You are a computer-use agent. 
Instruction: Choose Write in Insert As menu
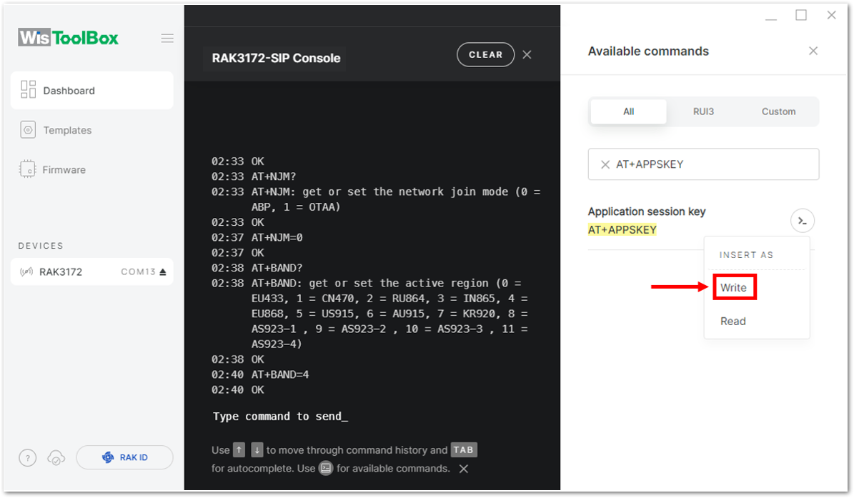coord(734,287)
